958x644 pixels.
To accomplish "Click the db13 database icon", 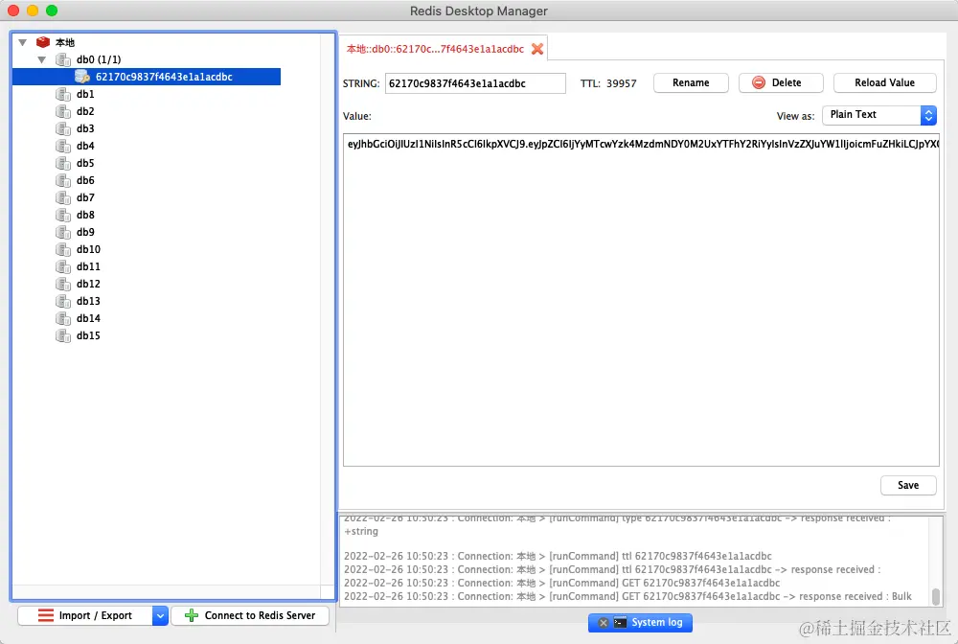I will [x=63, y=301].
